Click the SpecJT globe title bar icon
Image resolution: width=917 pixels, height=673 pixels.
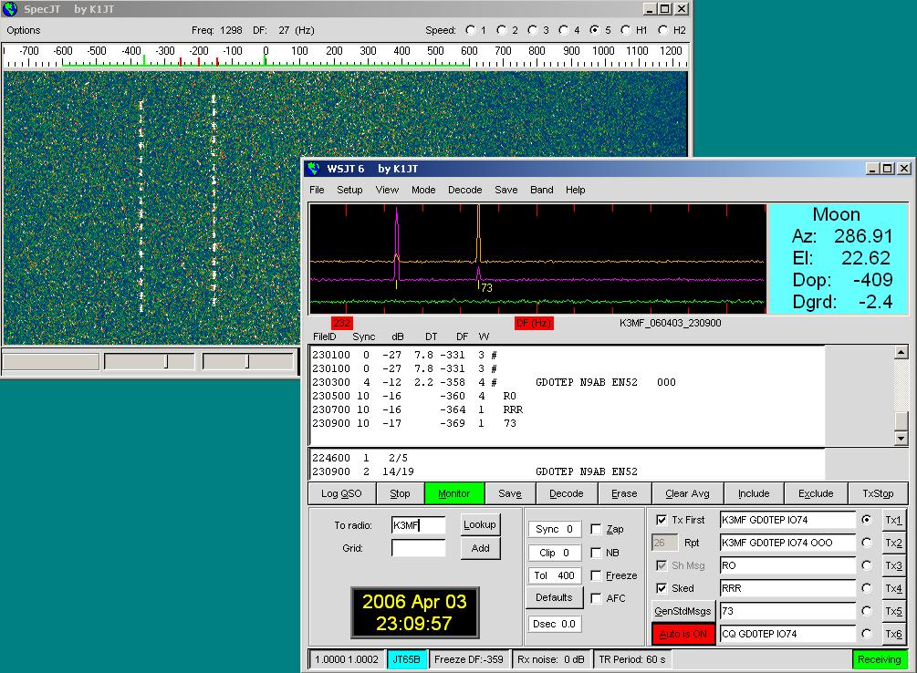click(x=10, y=9)
